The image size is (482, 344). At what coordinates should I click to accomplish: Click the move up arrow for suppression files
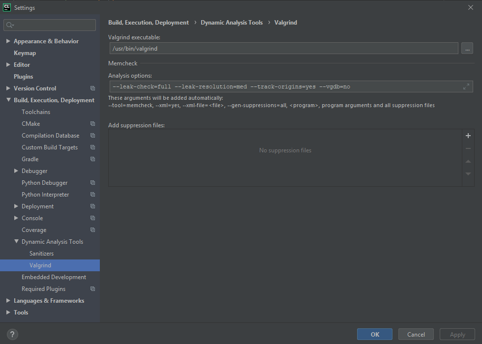tap(468, 161)
